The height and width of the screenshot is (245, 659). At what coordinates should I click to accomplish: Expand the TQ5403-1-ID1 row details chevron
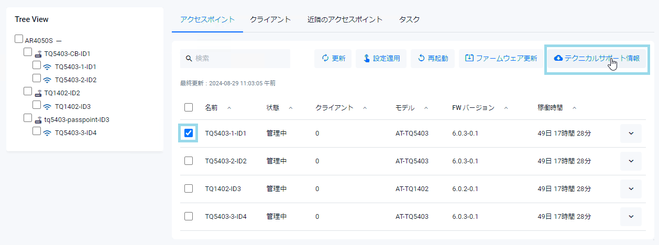631,133
